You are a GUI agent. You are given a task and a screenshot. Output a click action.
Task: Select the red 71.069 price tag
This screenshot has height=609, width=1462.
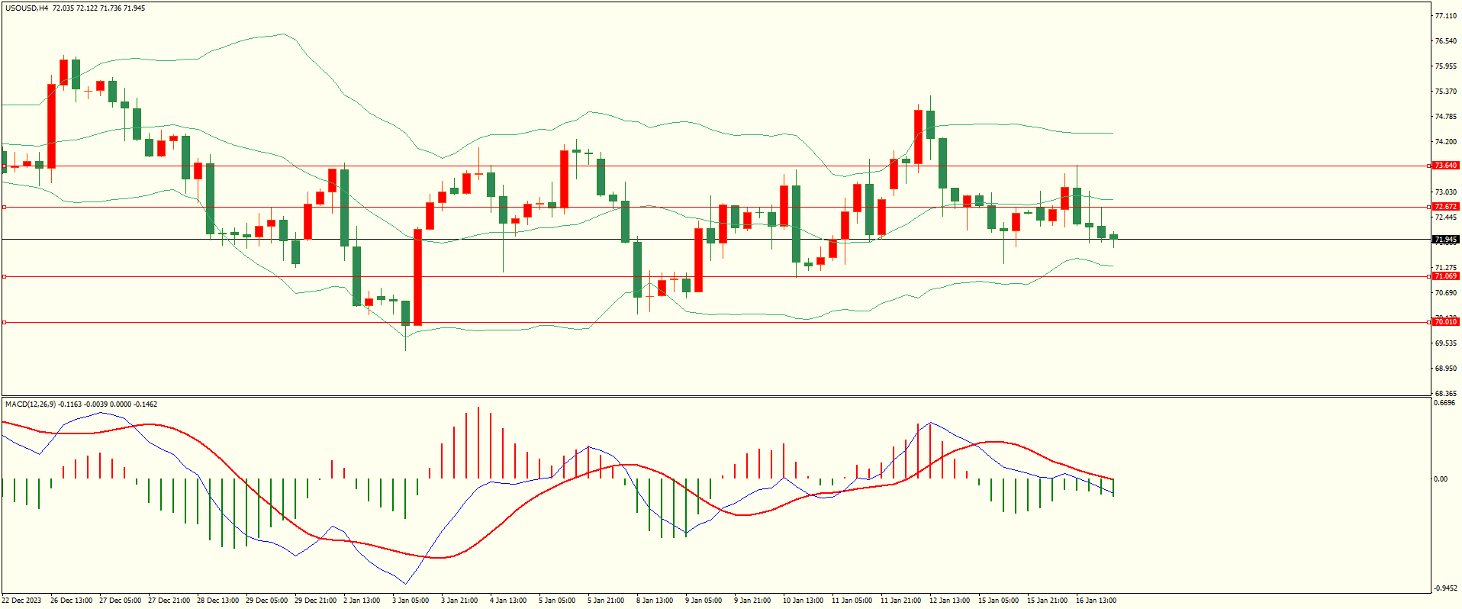[1445, 276]
